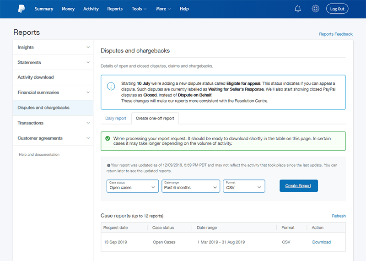Click the info icon in the notice box
Screen dimensions: 366x261
111,87
